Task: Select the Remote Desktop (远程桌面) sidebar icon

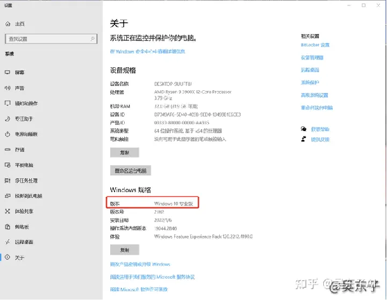Action: 8,242
